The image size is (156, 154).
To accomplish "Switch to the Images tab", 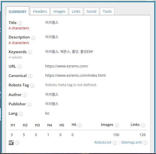I will pos(59,11).
